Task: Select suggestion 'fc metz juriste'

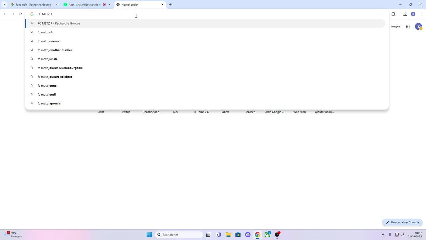Action: (x=205, y=59)
